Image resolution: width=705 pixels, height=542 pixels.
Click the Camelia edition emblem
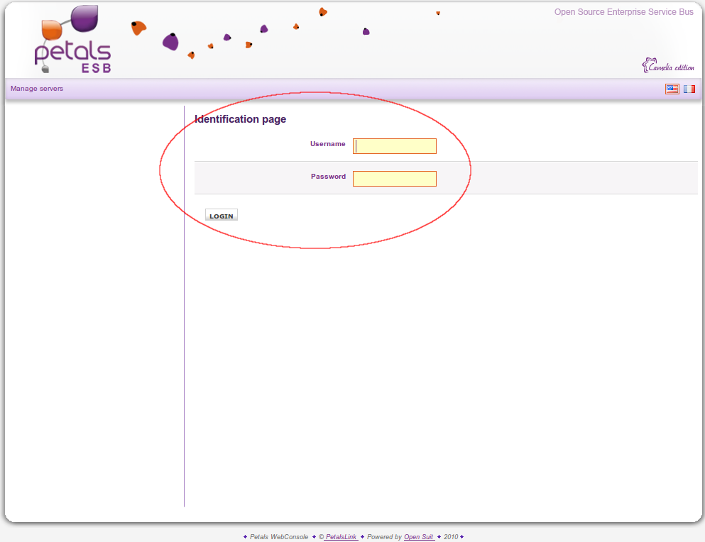668,66
